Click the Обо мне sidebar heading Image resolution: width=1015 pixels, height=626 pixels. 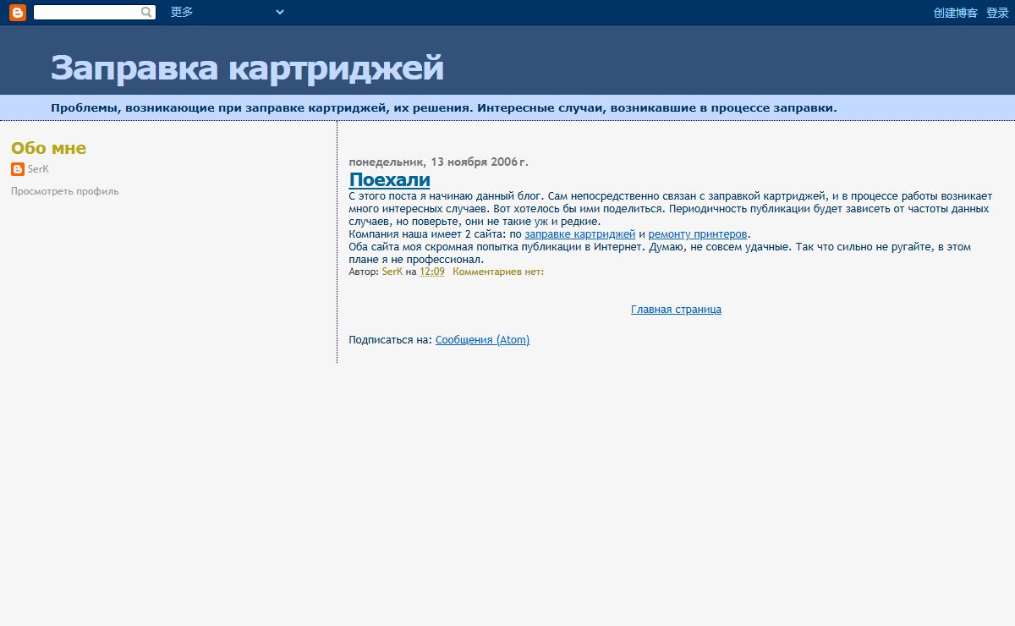tap(48, 148)
